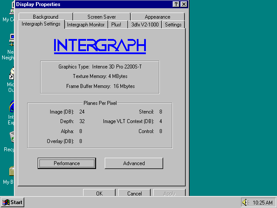
Task: Open the Screen Saver tab
Action: coord(102,16)
